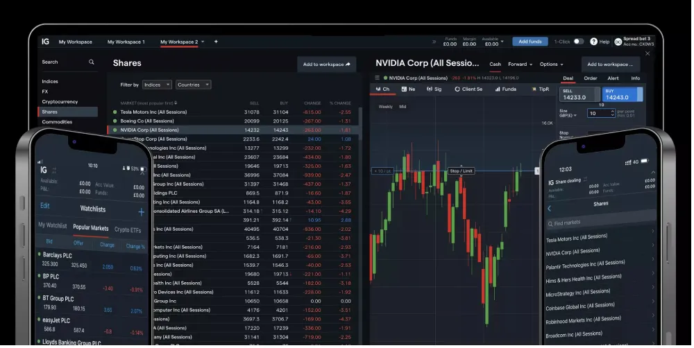
Task: Open the DC account avatar
Action: (x=618, y=42)
